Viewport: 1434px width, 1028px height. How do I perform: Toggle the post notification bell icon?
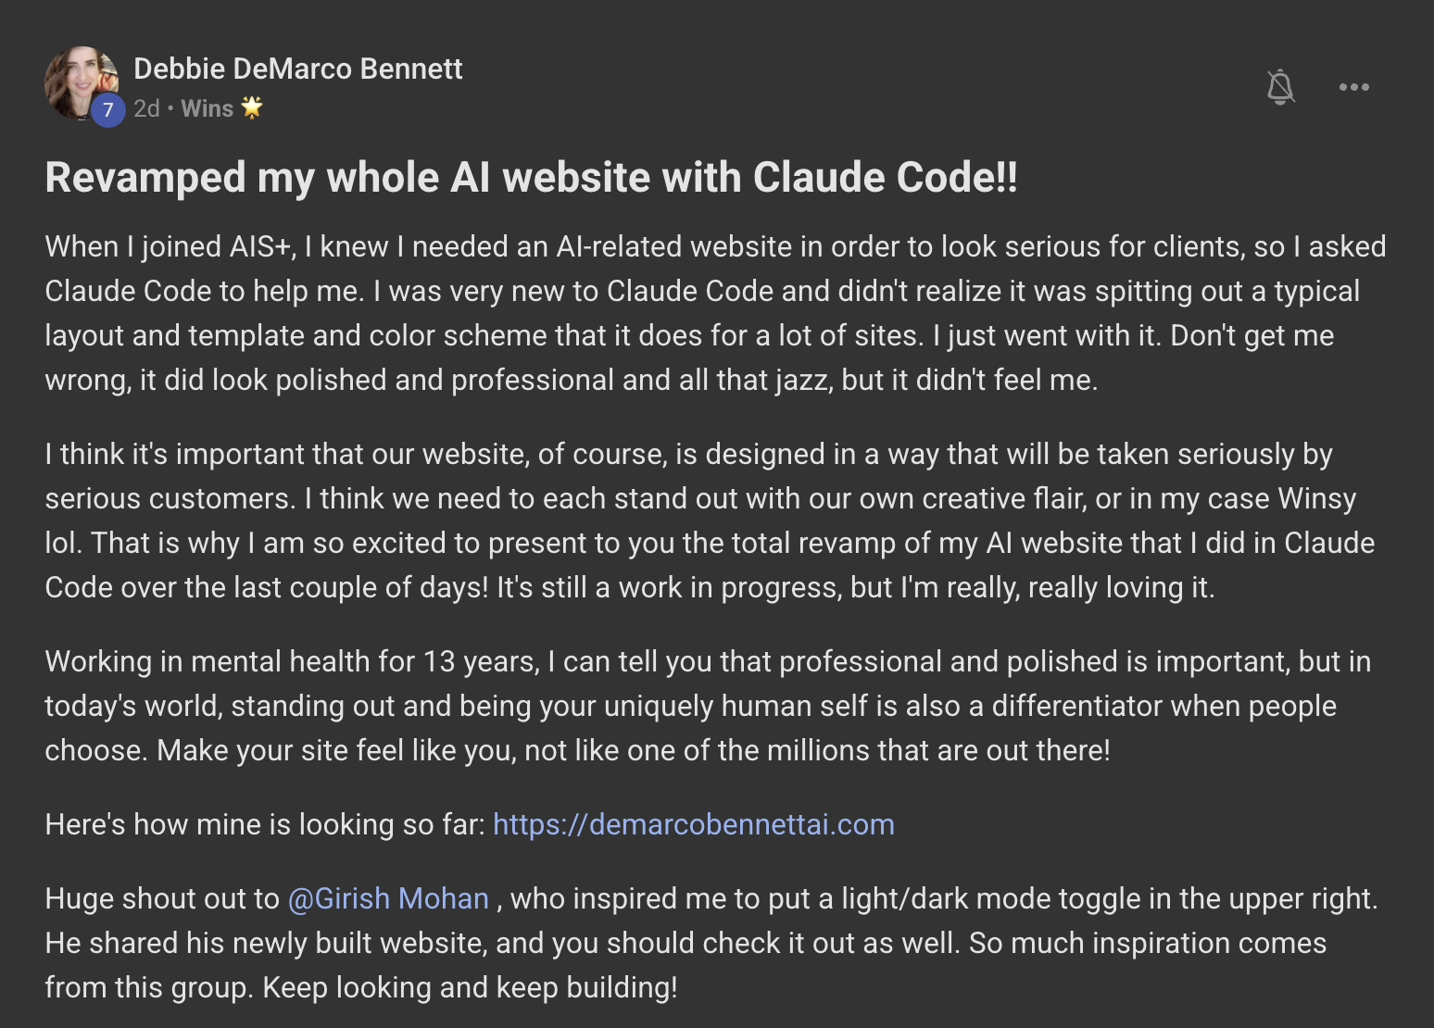tap(1280, 87)
